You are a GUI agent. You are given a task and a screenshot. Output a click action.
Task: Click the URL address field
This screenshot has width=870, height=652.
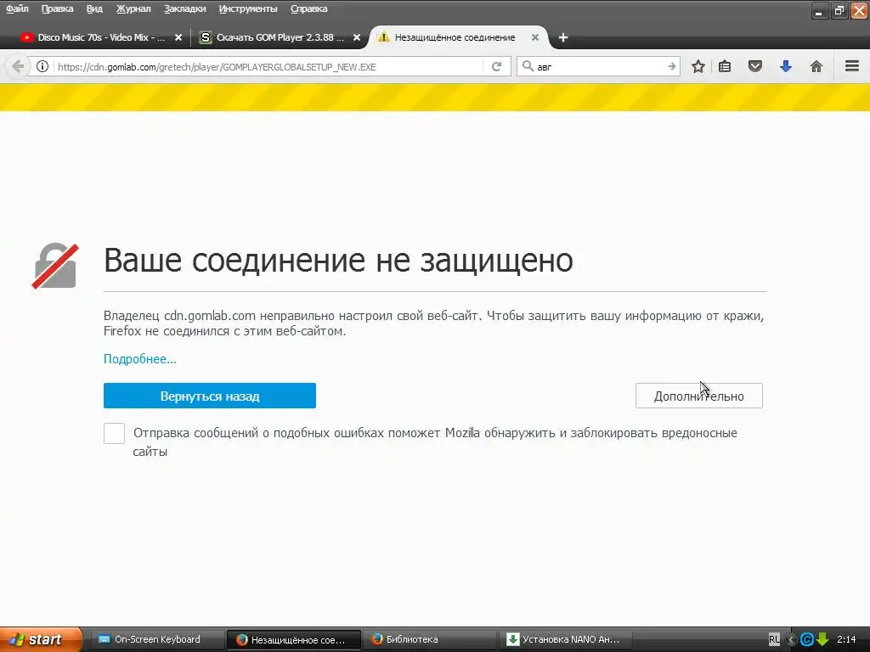pos(268,66)
